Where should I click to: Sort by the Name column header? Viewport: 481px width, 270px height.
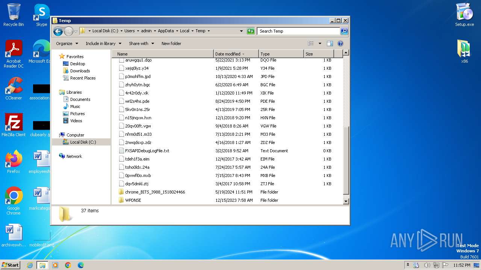tap(162, 54)
